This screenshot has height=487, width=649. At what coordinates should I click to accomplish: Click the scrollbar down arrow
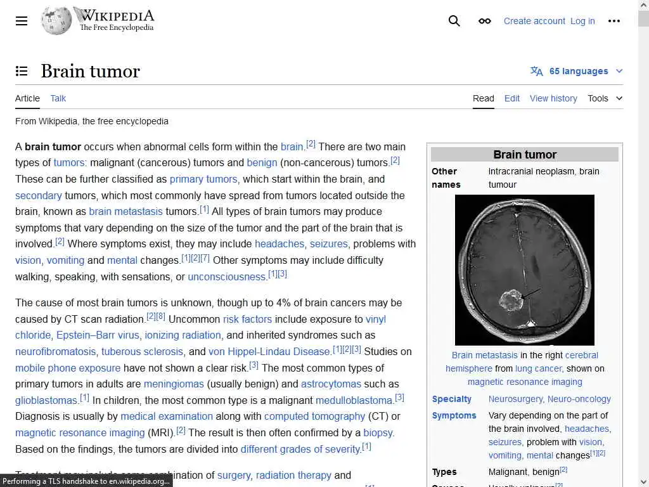(x=644, y=483)
